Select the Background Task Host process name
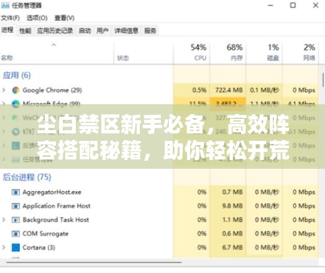Image resolution: width=325 pixels, height=273 pixels. click(55, 220)
